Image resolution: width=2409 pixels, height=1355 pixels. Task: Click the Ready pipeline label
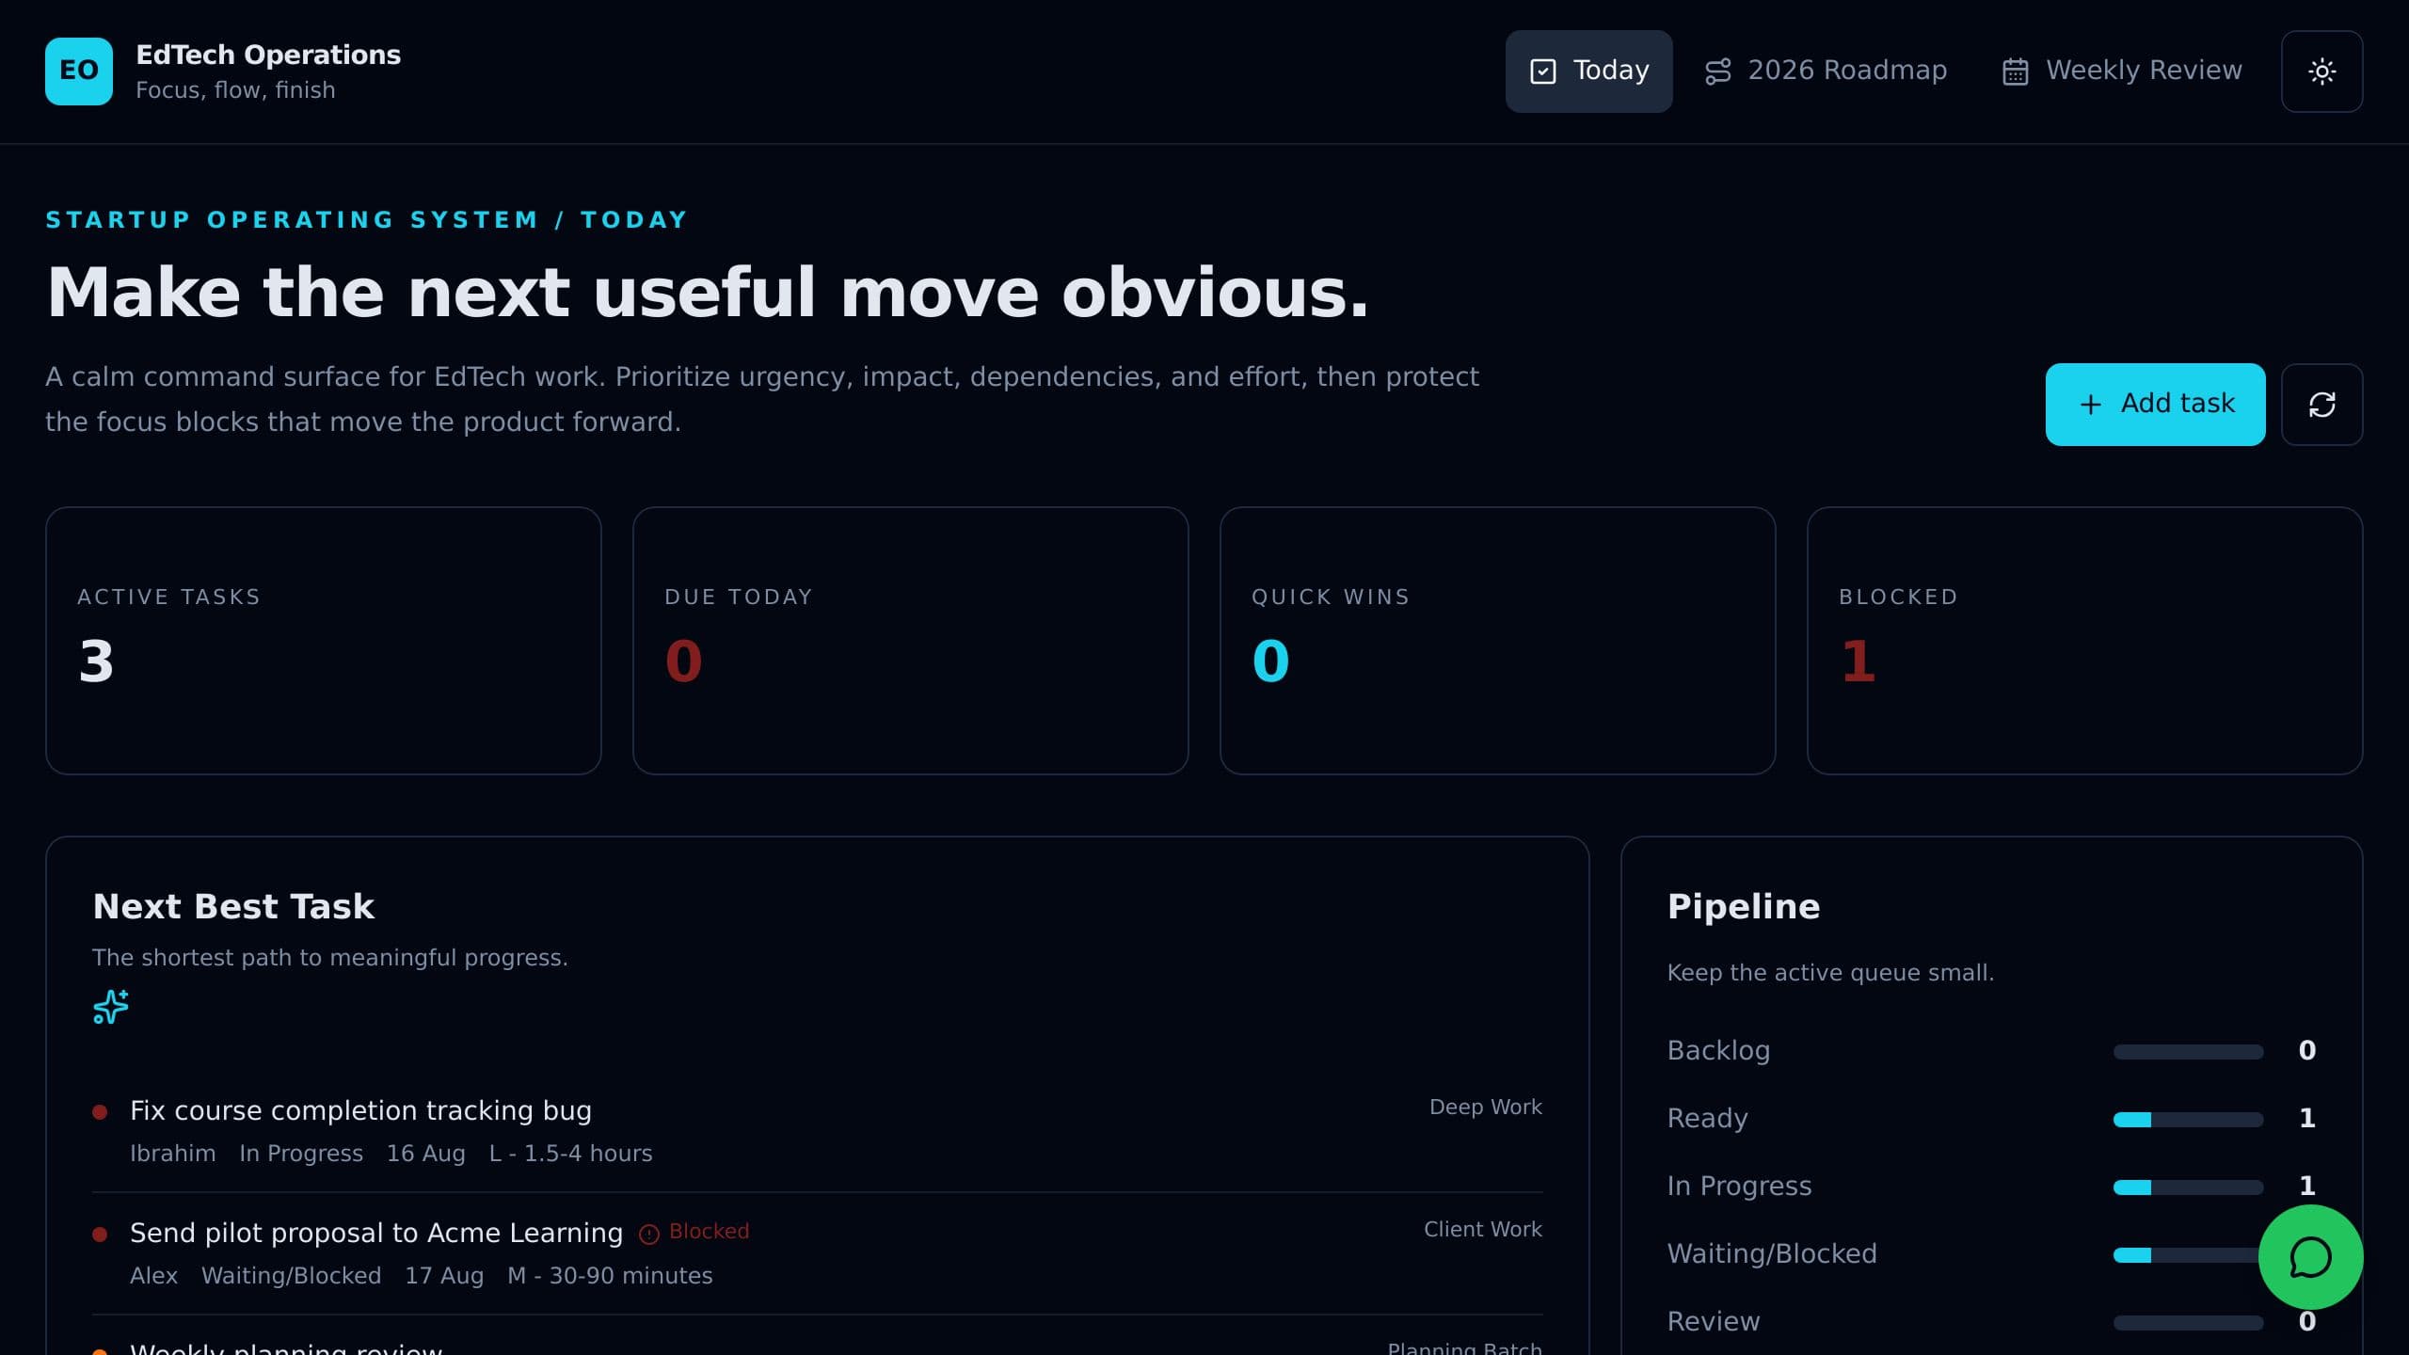pos(1707,1118)
